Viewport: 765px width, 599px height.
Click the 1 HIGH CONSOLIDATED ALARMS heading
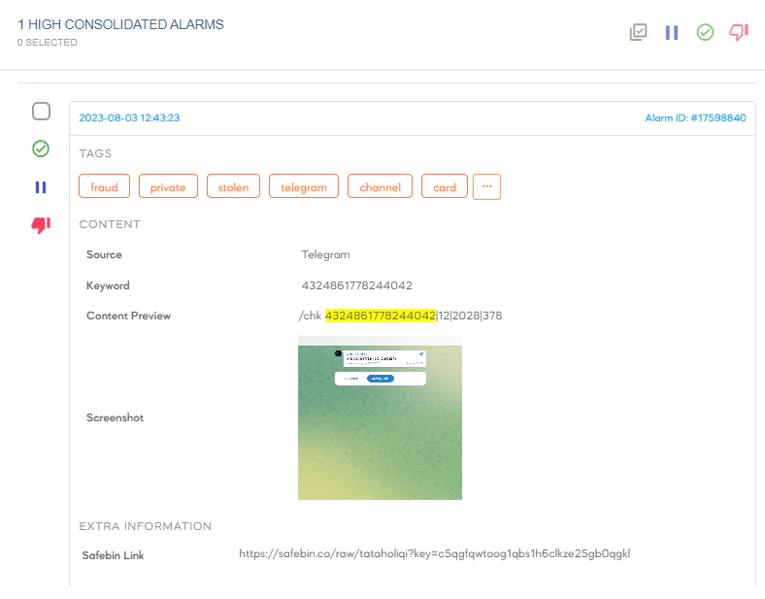(x=120, y=24)
